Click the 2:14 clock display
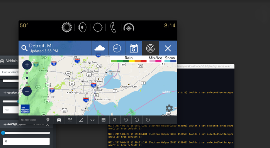Screen dimensions: 270x148 pyautogui.click(x=170, y=25)
